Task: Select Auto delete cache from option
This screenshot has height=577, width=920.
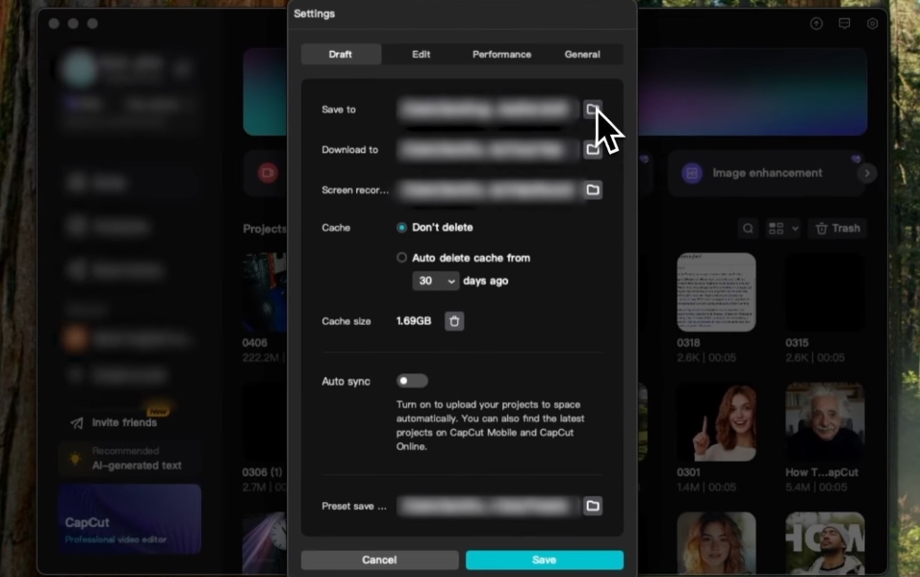Action: 402,258
